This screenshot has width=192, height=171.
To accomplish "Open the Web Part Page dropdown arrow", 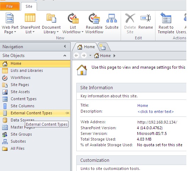I will pyautogui.click(x=15, y=32).
